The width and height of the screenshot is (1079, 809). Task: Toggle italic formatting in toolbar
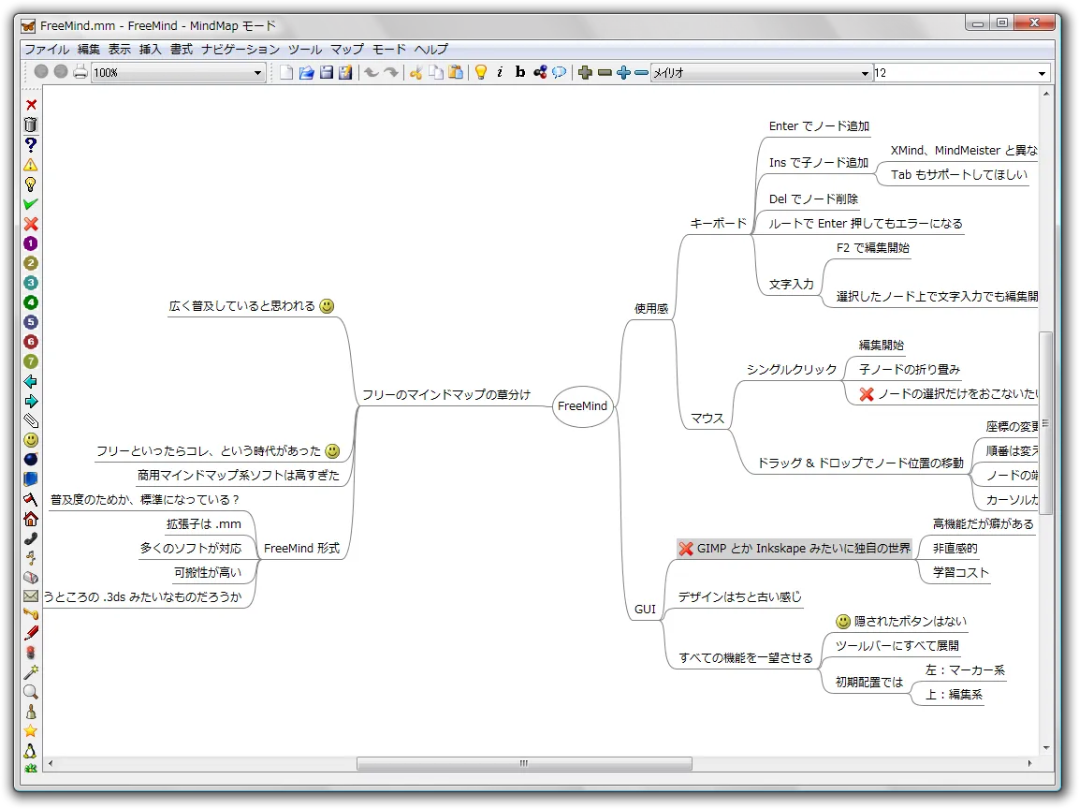tap(500, 73)
